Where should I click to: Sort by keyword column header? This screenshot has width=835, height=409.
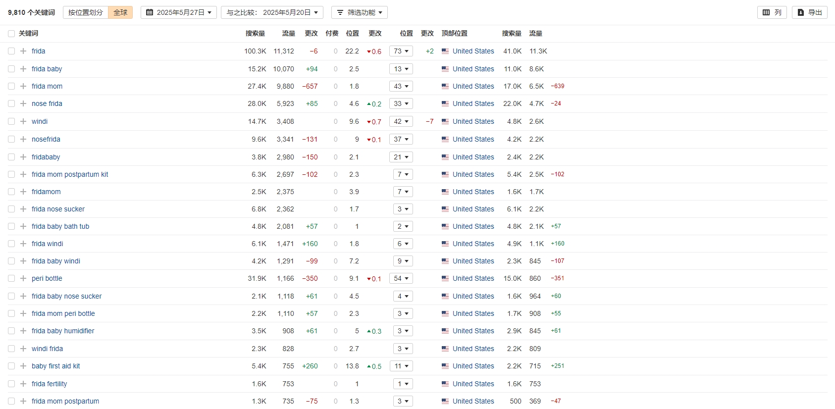point(28,34)
